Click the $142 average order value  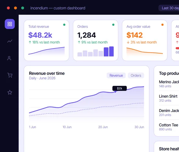coord(134,35)
